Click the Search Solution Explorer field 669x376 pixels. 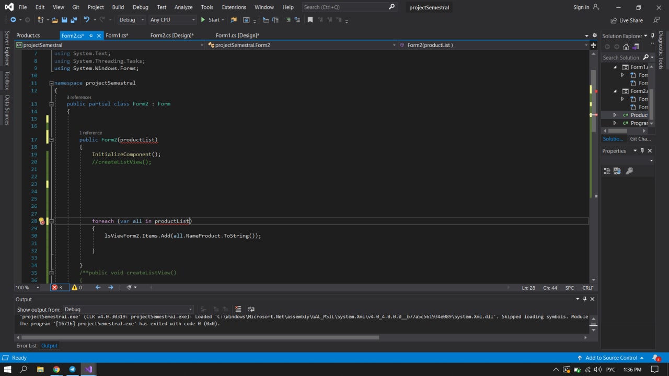coord(621,57)
